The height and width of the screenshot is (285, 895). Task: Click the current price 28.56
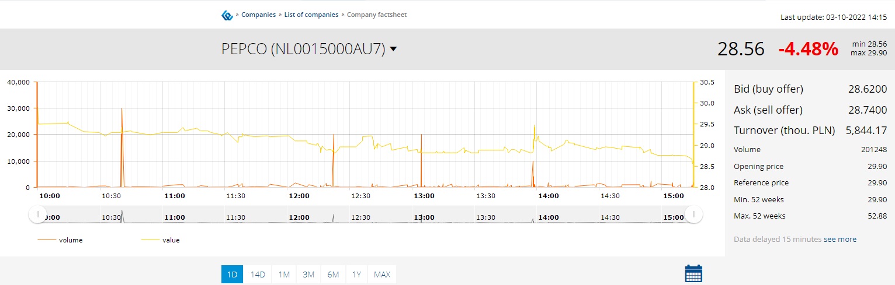(741, 49)
